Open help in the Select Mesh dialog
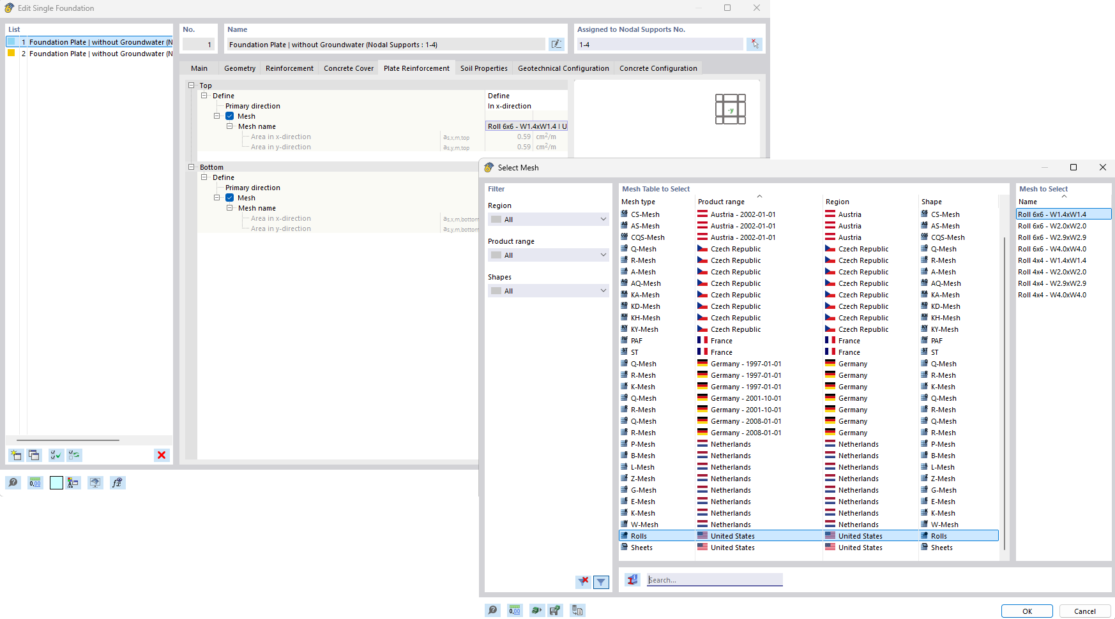The height and width of the screenshot is (619, 1115). point(492,611)
